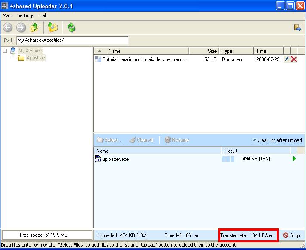This screenshot has width=306, height=250.
Task: Click the Document type cell
Action: (232, 59)
